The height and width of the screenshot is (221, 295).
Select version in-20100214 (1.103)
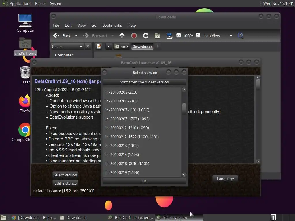(142, 155)
